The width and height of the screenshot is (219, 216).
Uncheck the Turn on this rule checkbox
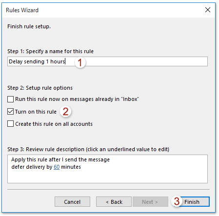[10, 112]
